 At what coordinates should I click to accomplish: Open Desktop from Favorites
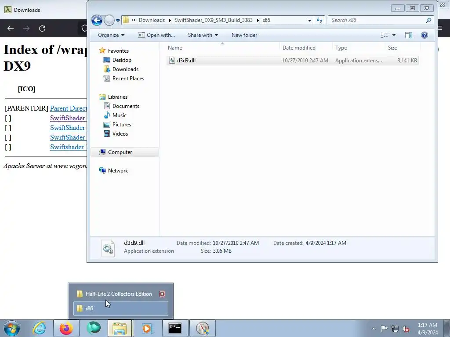click(122, 60)
